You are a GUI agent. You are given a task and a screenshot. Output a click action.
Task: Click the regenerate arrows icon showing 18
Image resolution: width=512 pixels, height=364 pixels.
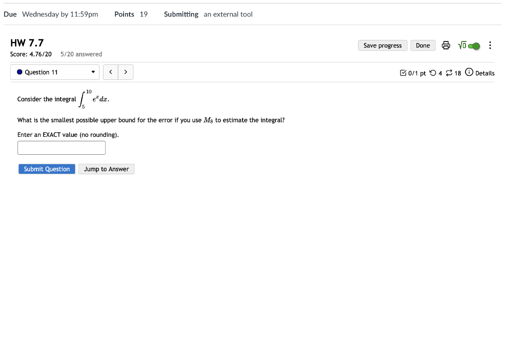449,73
